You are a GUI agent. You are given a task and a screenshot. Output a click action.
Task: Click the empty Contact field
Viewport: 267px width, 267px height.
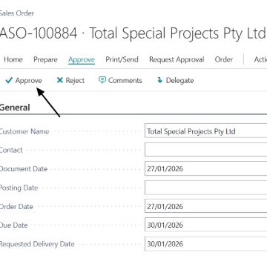coord(206,150)
